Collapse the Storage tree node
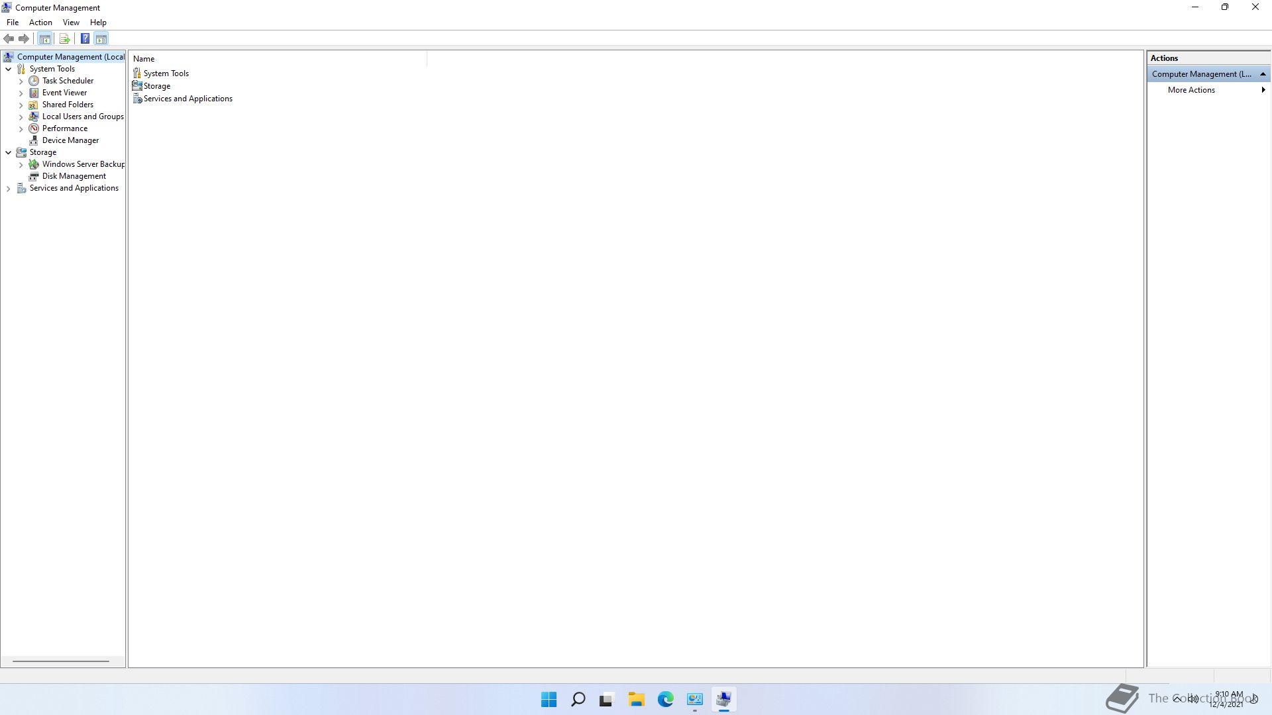 coord(8,152)
